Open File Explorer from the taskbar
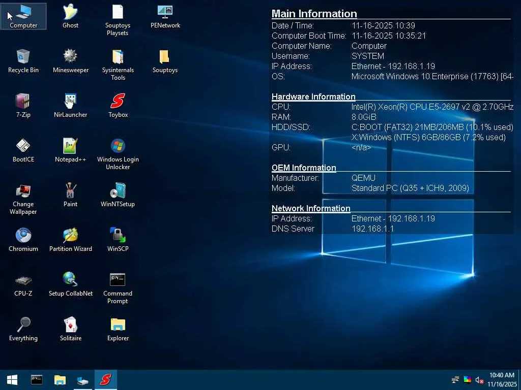 tap(60, 380)
